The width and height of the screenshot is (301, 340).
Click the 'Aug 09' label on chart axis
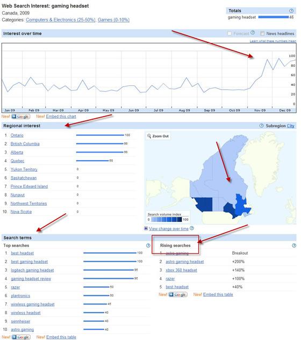tap(184, 110)
